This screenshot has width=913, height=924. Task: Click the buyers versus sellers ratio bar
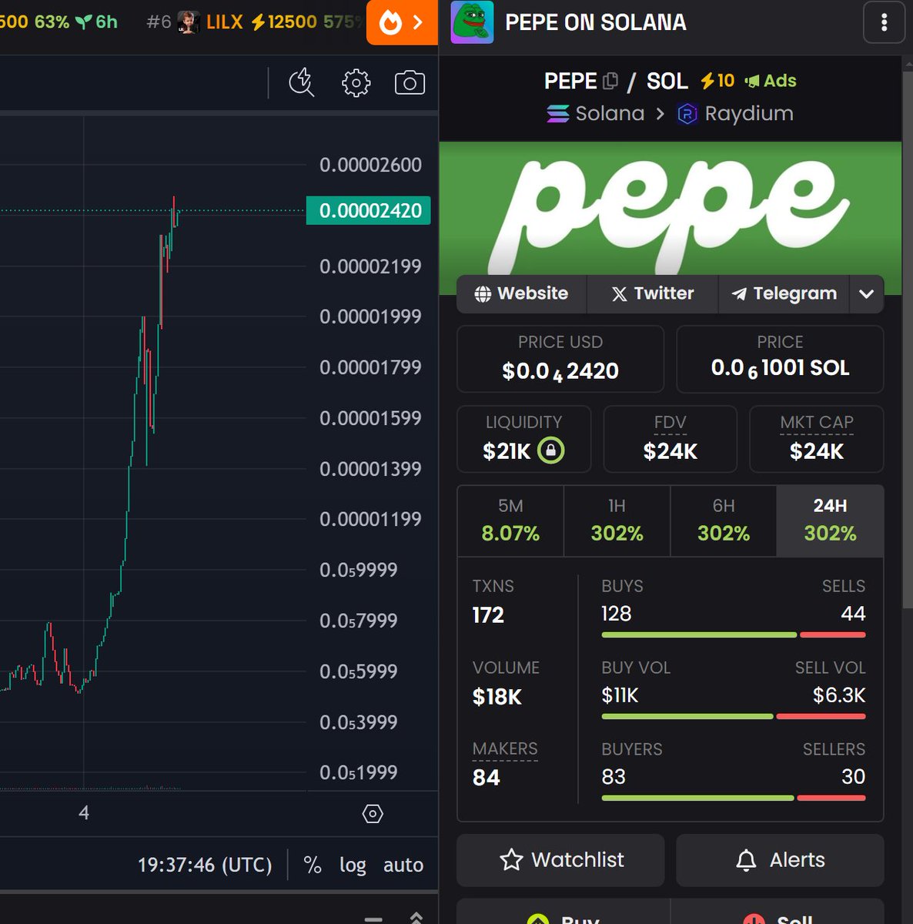coord(734,798)
